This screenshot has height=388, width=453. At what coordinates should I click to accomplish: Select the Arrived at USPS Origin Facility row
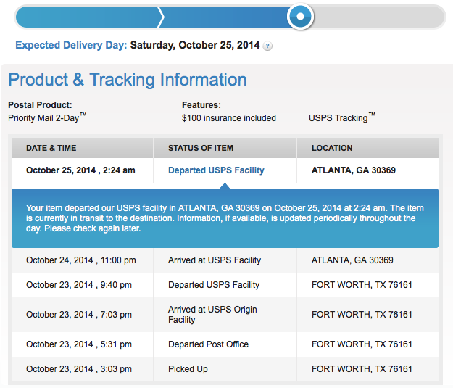(x=225, y=315)
